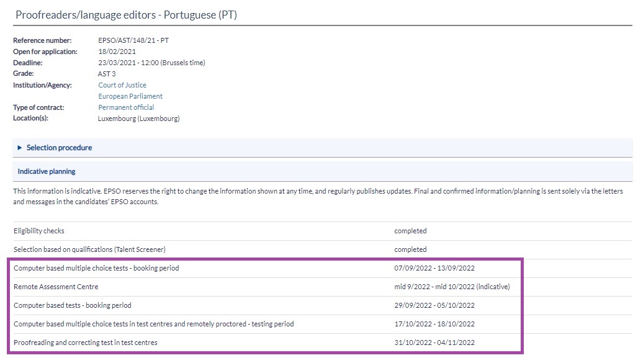Click the Computer based tests - booking period label
This screenshot has height=363, width=638.
(x=73, y=305)
